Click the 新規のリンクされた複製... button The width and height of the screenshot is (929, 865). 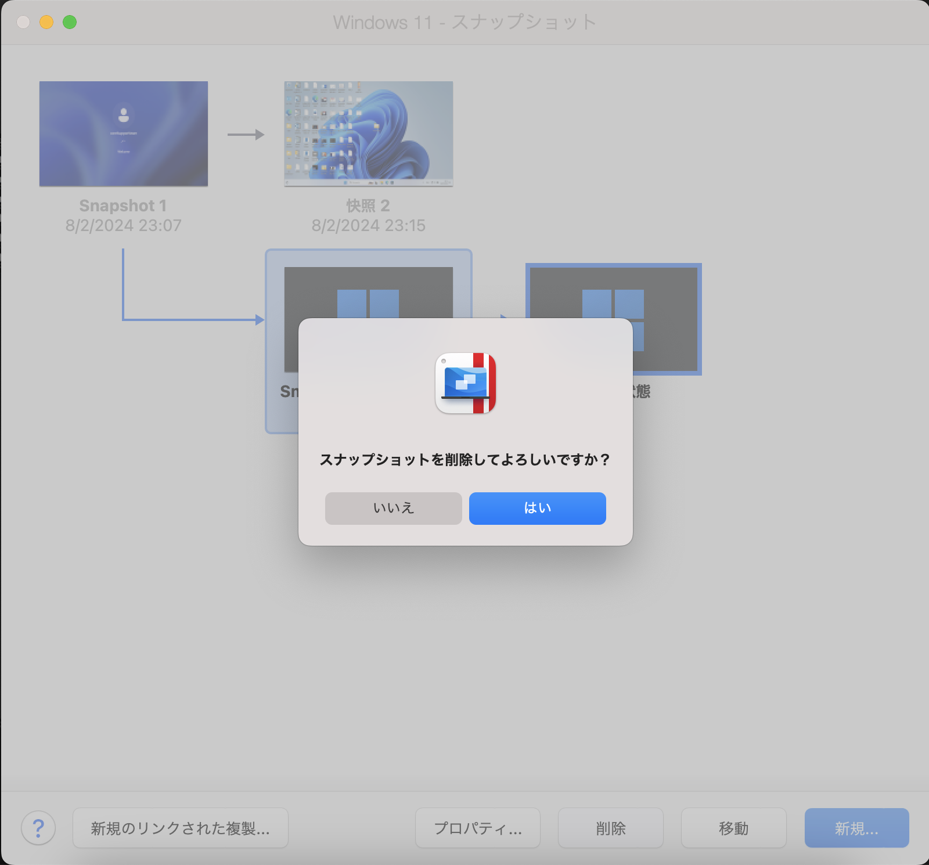(x=180, y=828)
